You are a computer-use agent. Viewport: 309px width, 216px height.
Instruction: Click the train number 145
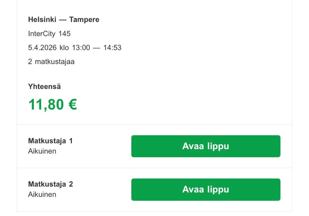(64, 34)
